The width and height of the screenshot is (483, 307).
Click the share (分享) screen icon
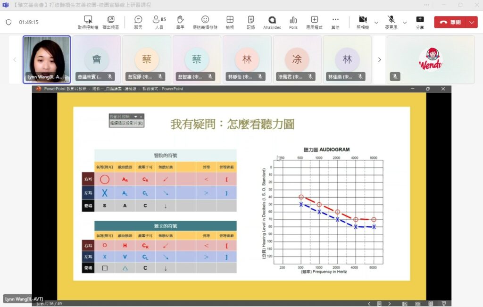click(419, 22)
